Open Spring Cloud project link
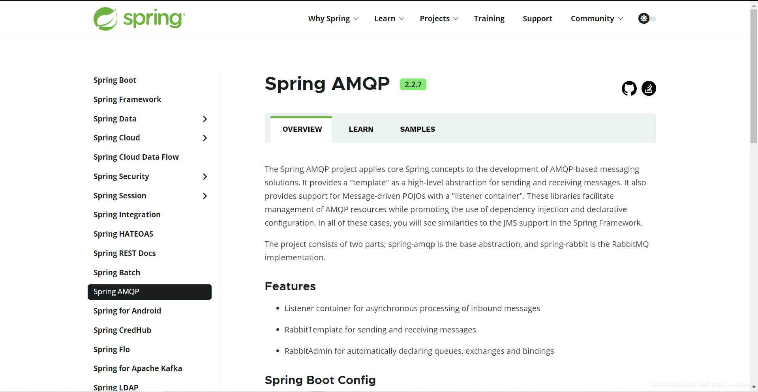The image size is (758, 392). [x=116, y=138]
